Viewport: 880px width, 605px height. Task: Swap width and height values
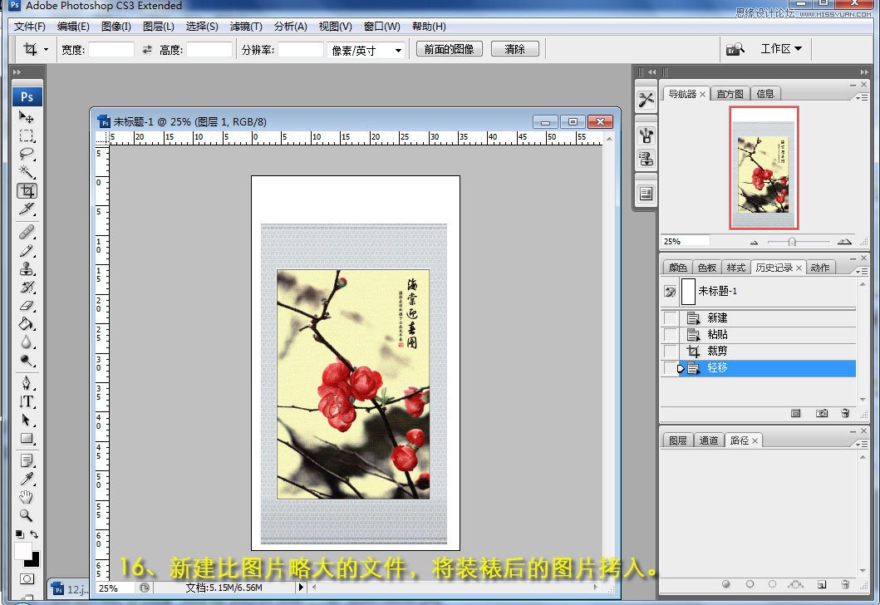pyautogui.click(x=147, y=49)
